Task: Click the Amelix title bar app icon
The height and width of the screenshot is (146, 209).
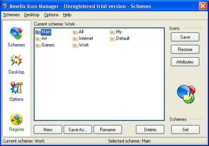Action: [x=5, y=6]
